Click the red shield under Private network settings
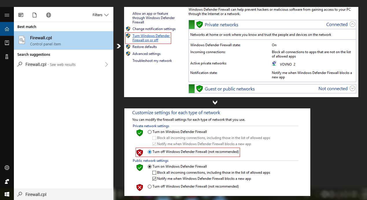Viewport: 367px width, 200px height. tap(140, 153)
